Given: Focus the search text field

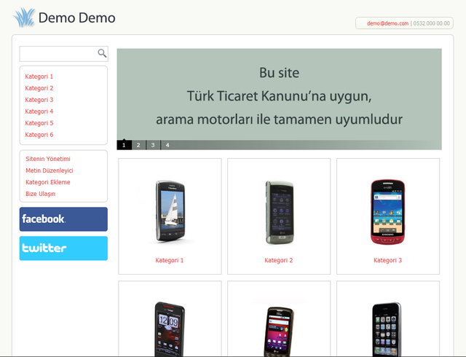Looking at the screenshot, I should pos(58,54).
